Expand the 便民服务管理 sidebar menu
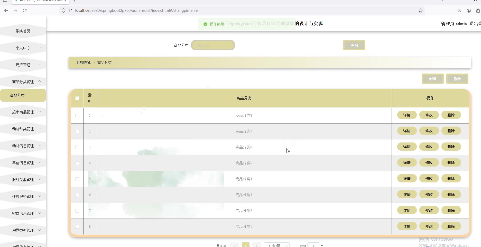 coord(23,197)
